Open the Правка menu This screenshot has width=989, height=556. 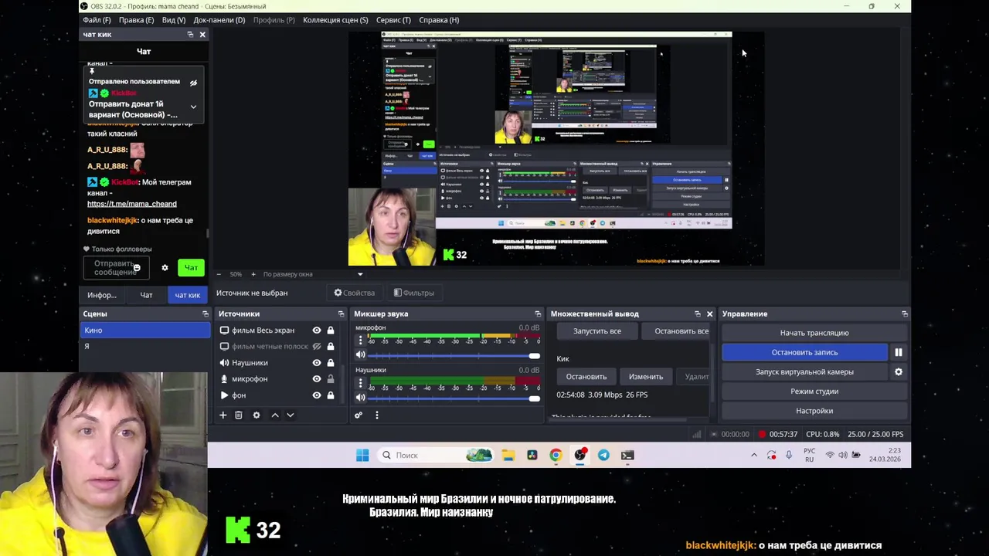[x=136, y=20]
